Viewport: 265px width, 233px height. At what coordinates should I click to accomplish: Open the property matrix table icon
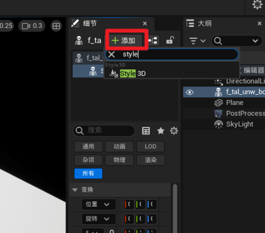pyautogui.click(x=146, y=131)
